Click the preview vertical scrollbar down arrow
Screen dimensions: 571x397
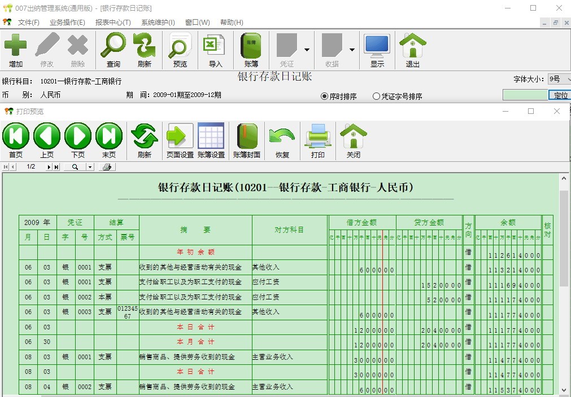coord(563,390)
